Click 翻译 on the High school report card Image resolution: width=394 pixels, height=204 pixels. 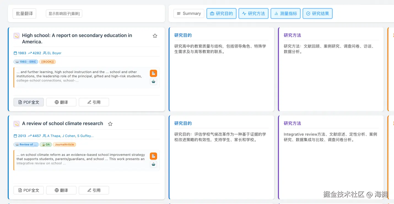61,102
